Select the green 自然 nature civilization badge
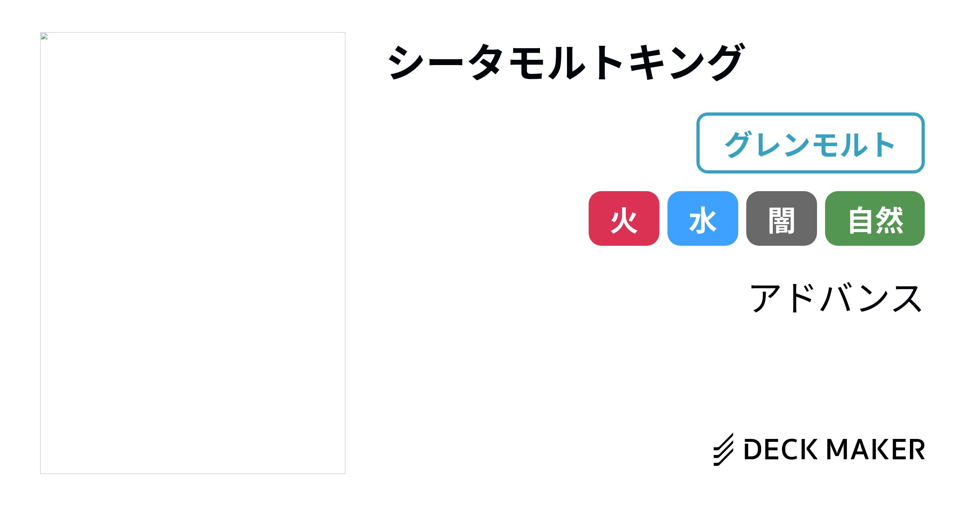The image size is (965, 506). pyautogui.click(x=875, y=218)
